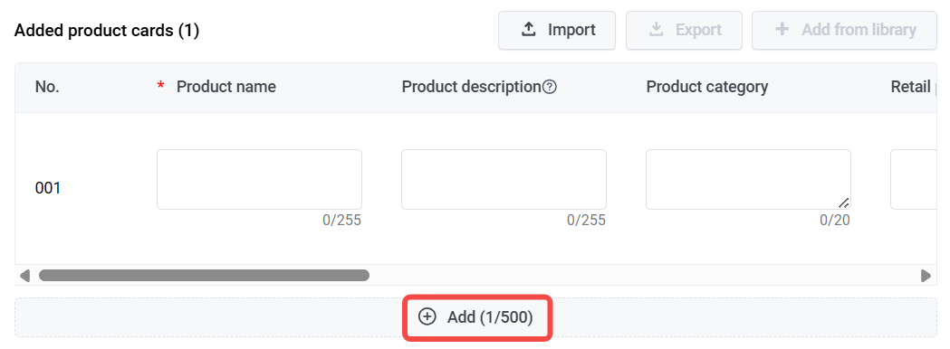
Task: Click the left scroll arrow of table
Action: pyautogui.click(x=24, y=276)
